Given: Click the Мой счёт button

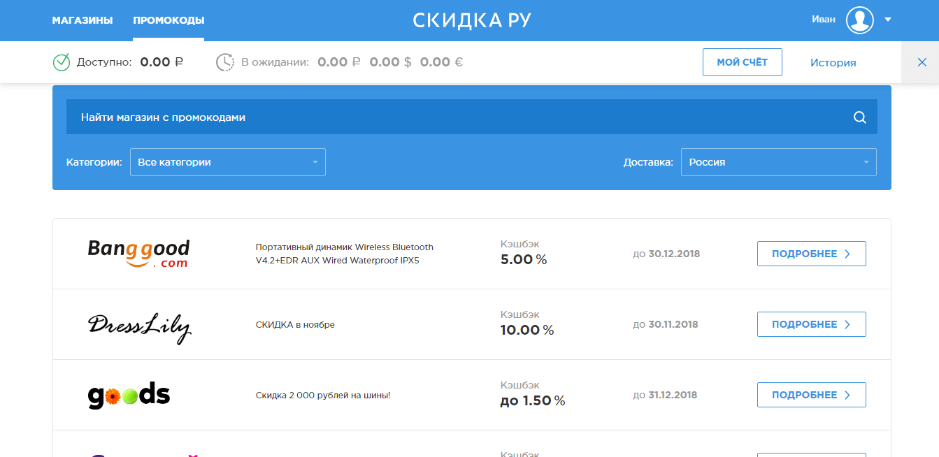Looking at the screenshot, I should (742, 62).
